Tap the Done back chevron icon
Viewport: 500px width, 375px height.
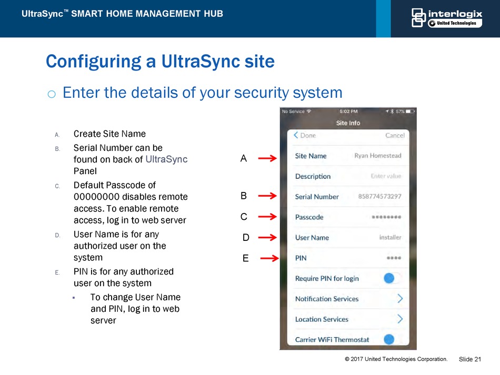(296, 135)
